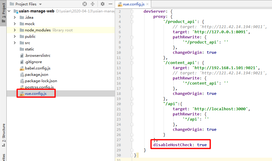Fold the proxy block at line 3
The image size is (272, 161).
point(132,17)
